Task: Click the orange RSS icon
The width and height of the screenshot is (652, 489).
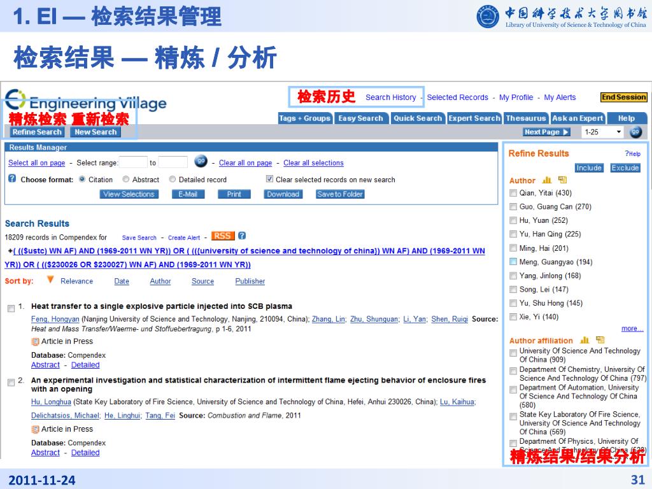Action: 223,236
